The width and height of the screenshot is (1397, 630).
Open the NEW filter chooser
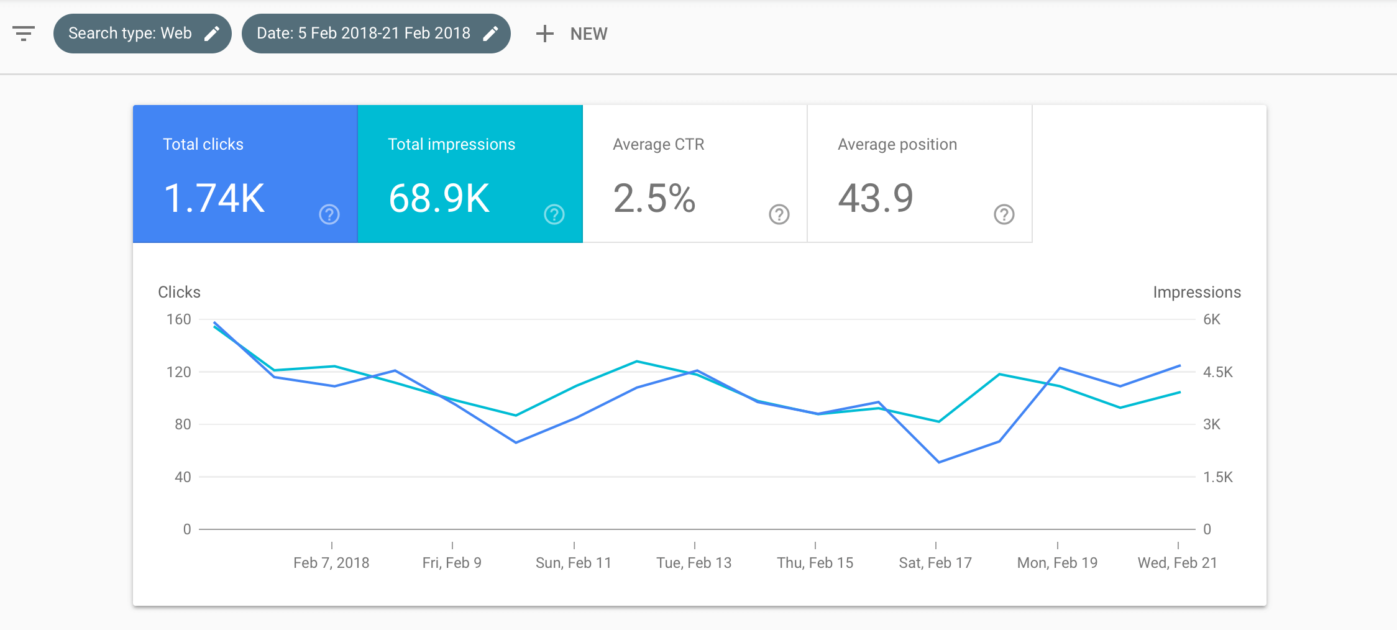(572, 34)
